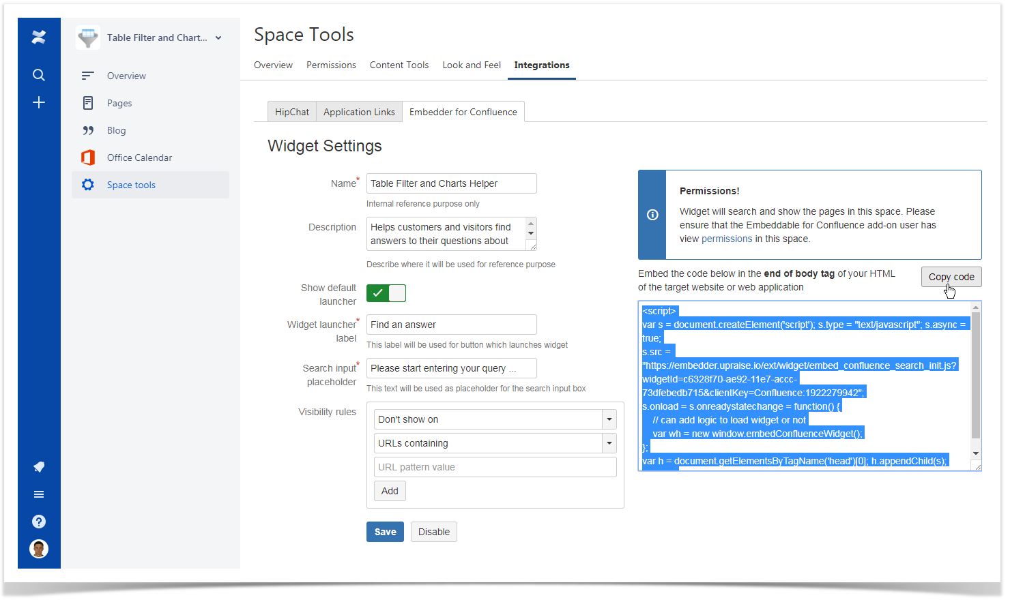Expand the space name dropdown chevron
Screen dimensions: 1010x602
coord(218,37)
